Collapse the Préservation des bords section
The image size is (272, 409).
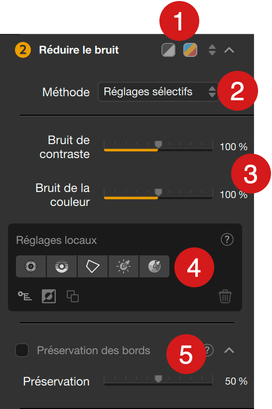point(229,350)
